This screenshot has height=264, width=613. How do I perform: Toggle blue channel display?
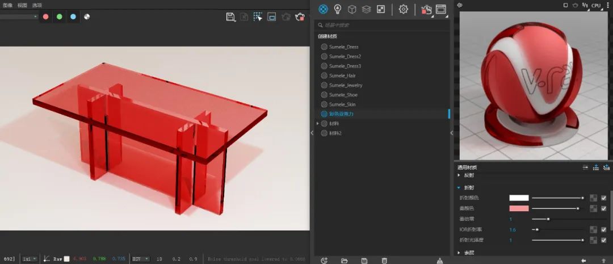click(73, 17)
